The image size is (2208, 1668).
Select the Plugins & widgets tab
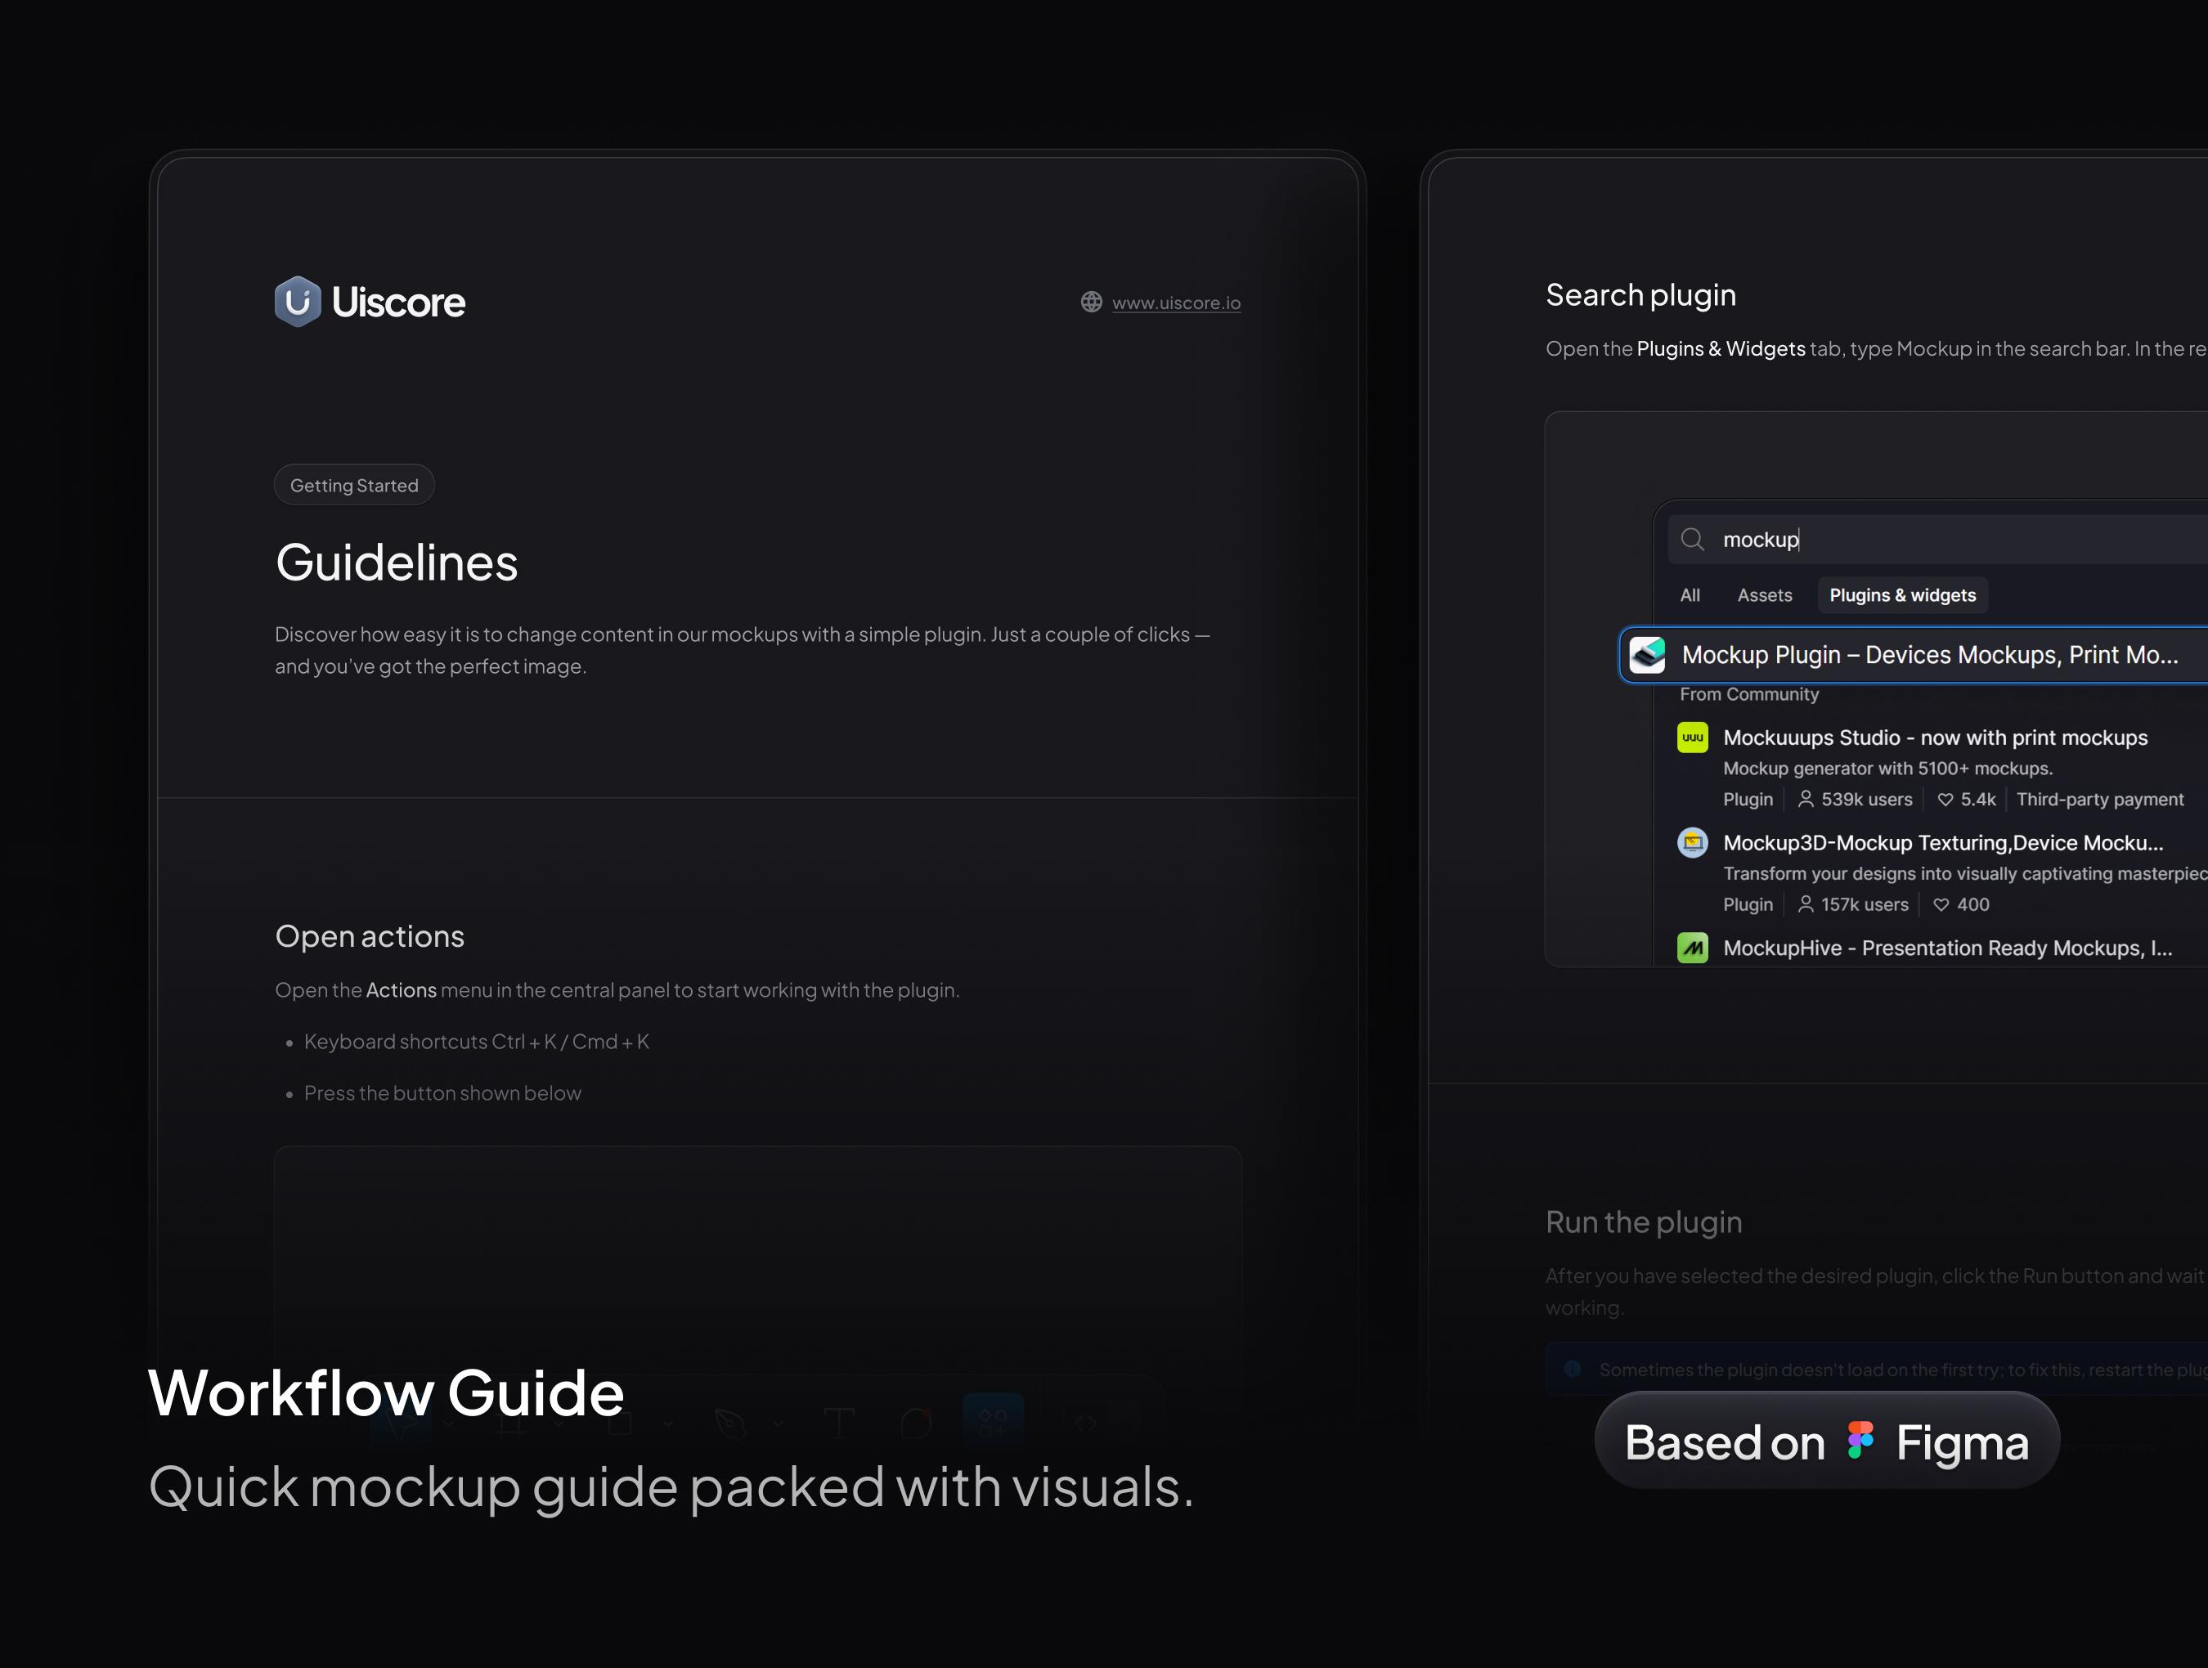point(1901,596)
